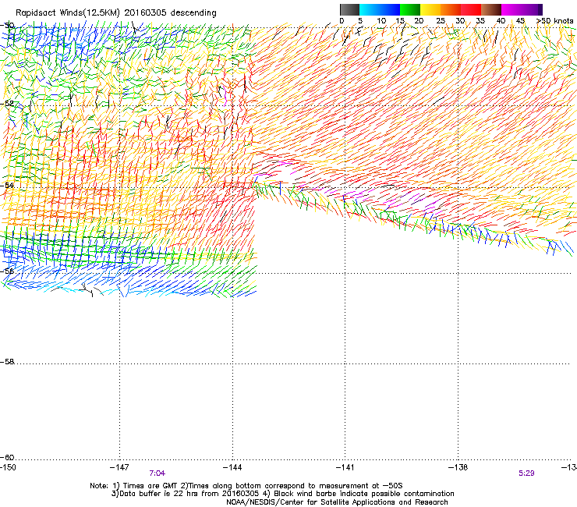Click the gray 0-5 knots legend swatch

(x=349, y=9)
